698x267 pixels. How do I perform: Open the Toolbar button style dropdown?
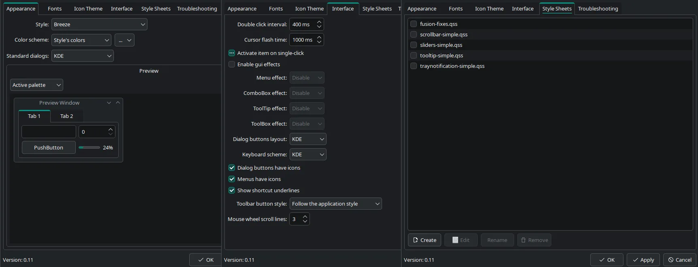pos(335,204)
